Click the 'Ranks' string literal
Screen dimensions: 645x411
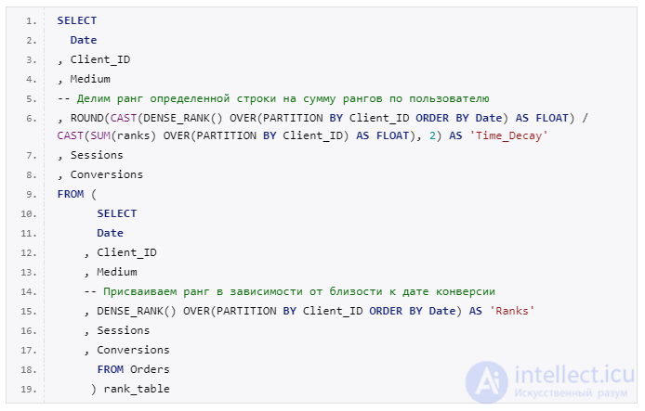(x=512, y=311)
